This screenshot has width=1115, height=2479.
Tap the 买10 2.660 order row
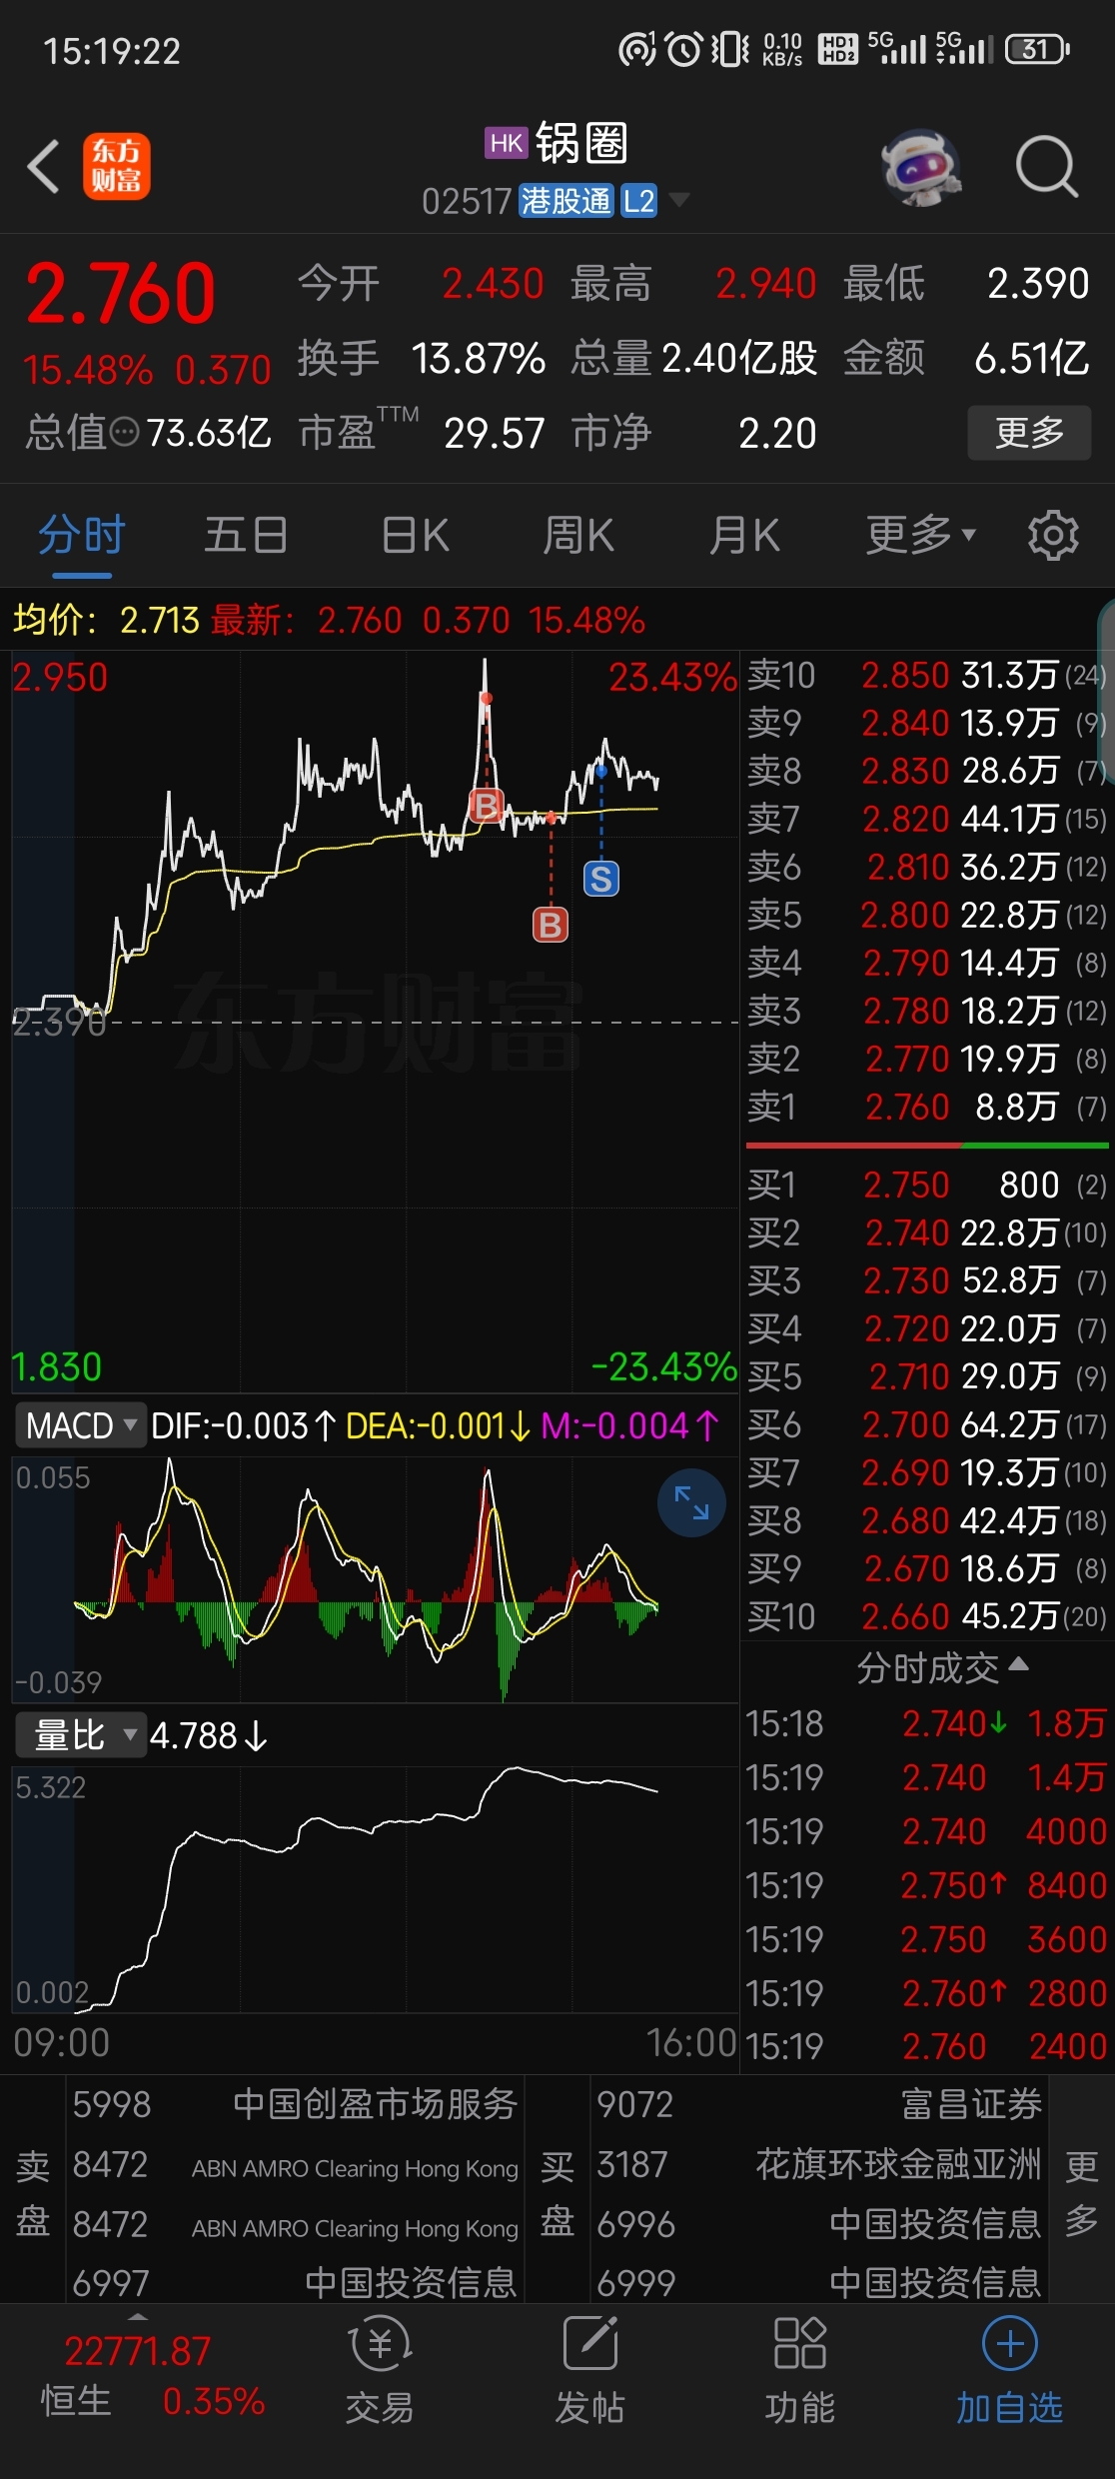(x=927, y=1616)
